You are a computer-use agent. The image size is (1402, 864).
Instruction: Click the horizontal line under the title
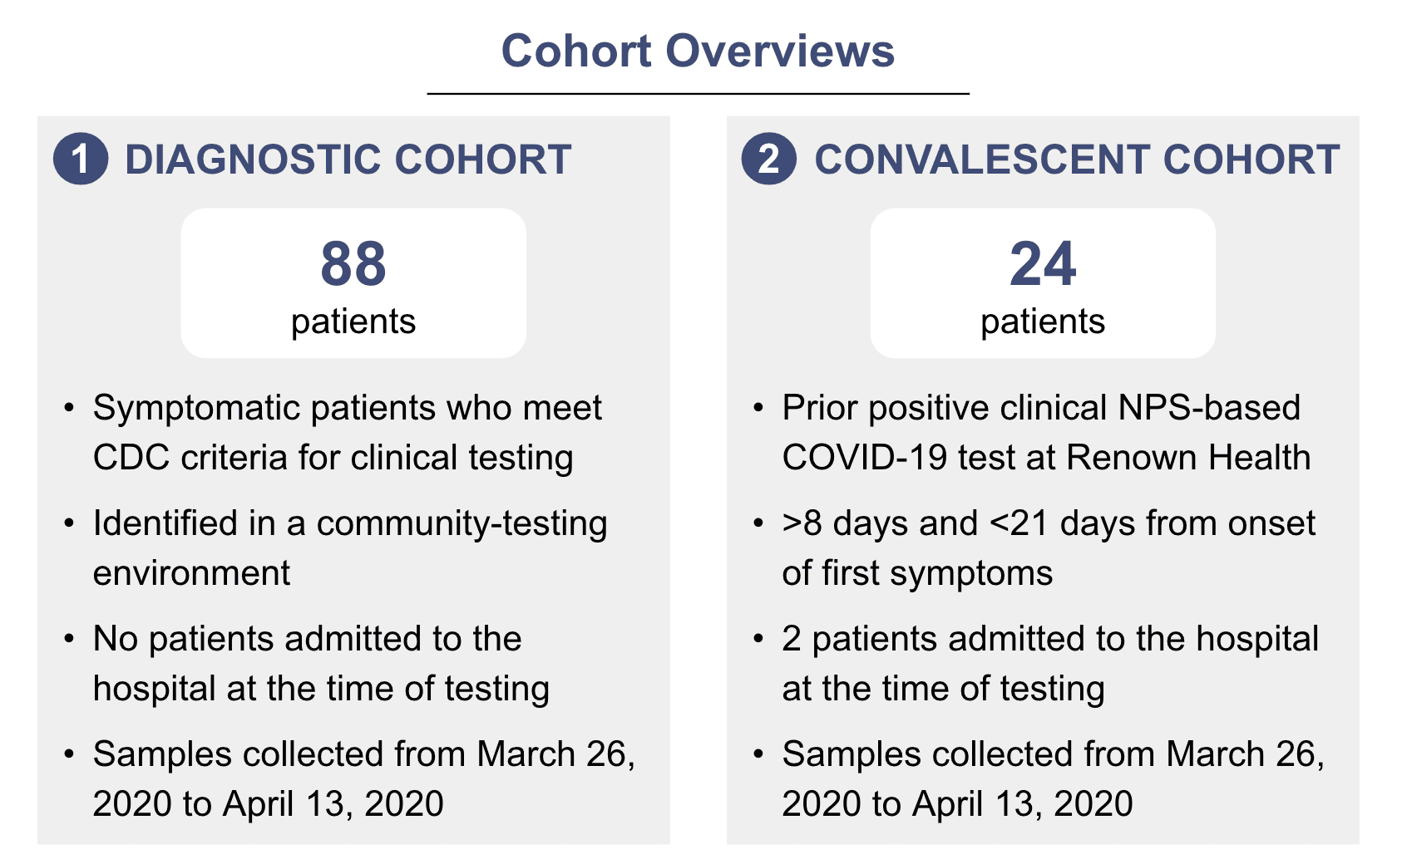698,94
